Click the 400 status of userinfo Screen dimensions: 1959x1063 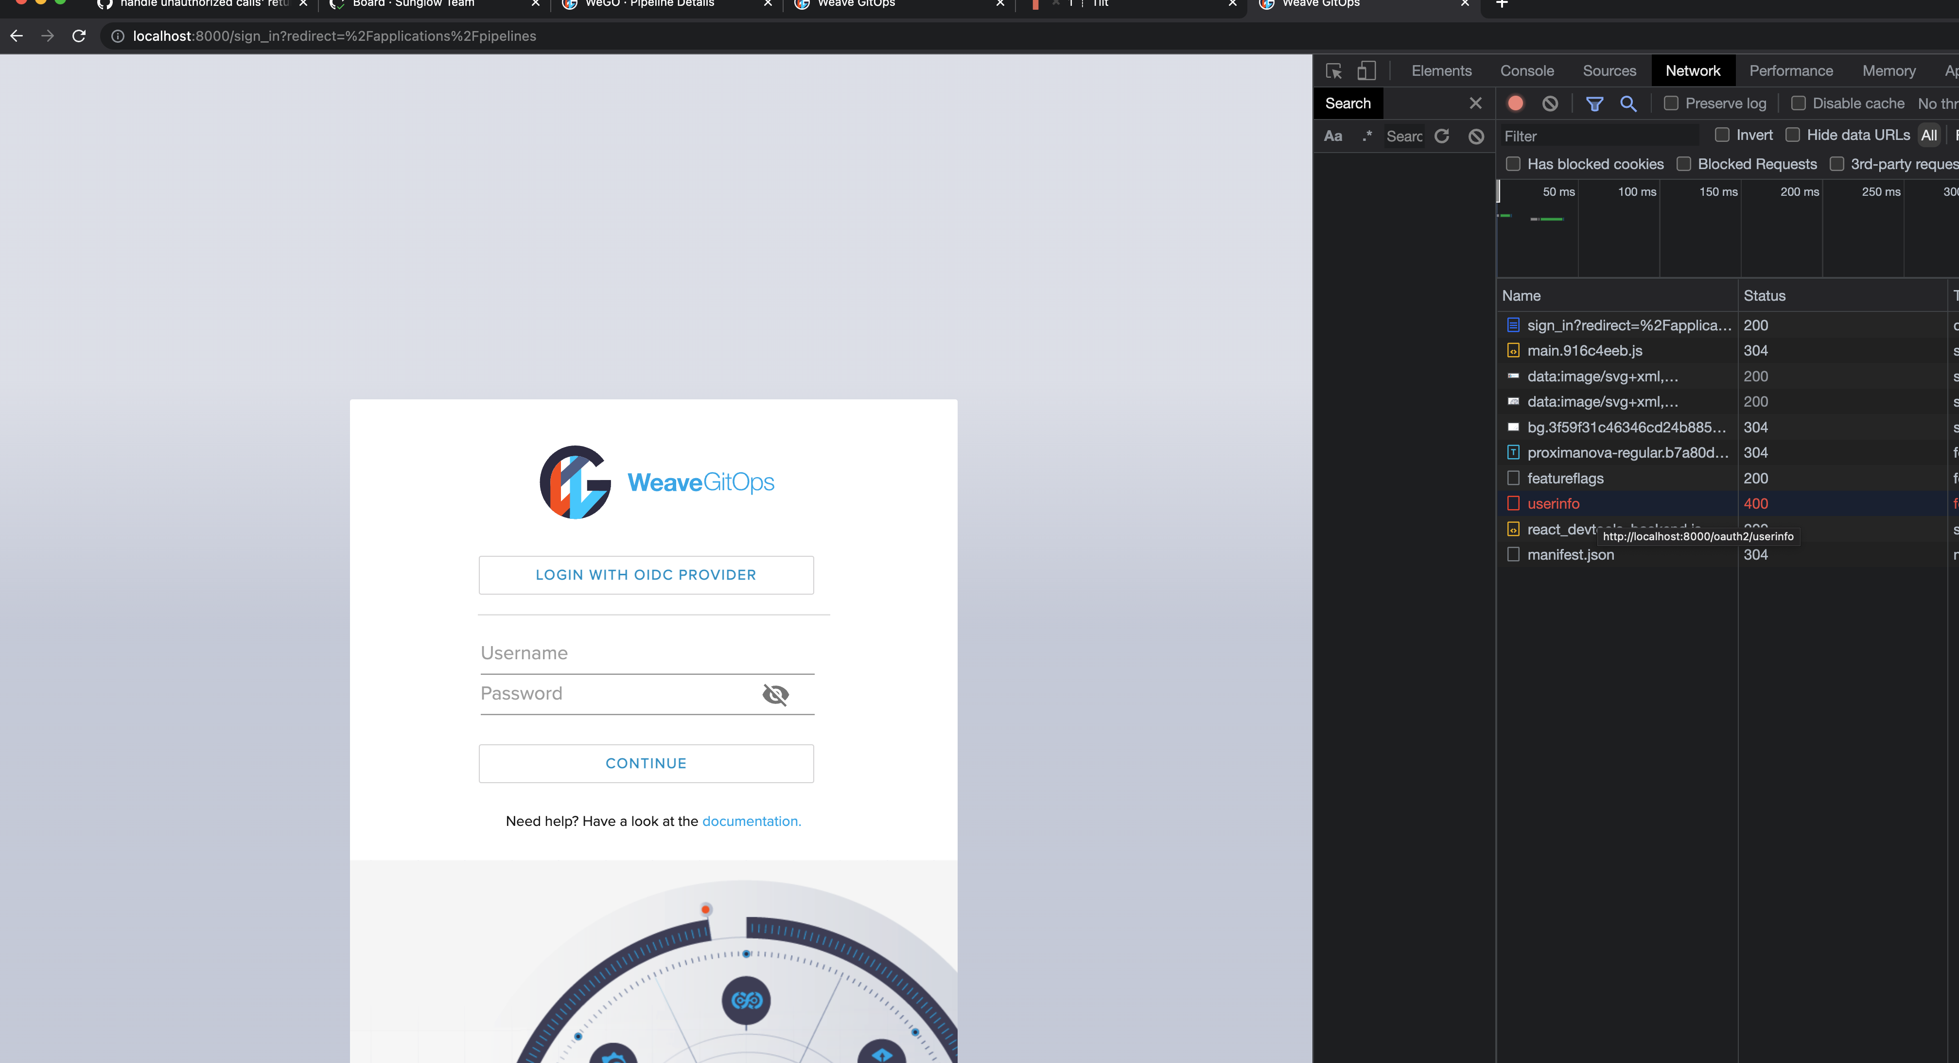click(1755, 504)
